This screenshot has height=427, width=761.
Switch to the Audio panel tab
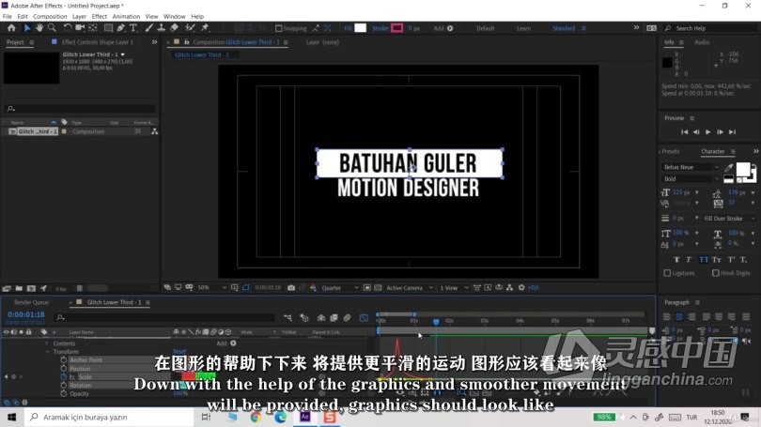point(702,42)
